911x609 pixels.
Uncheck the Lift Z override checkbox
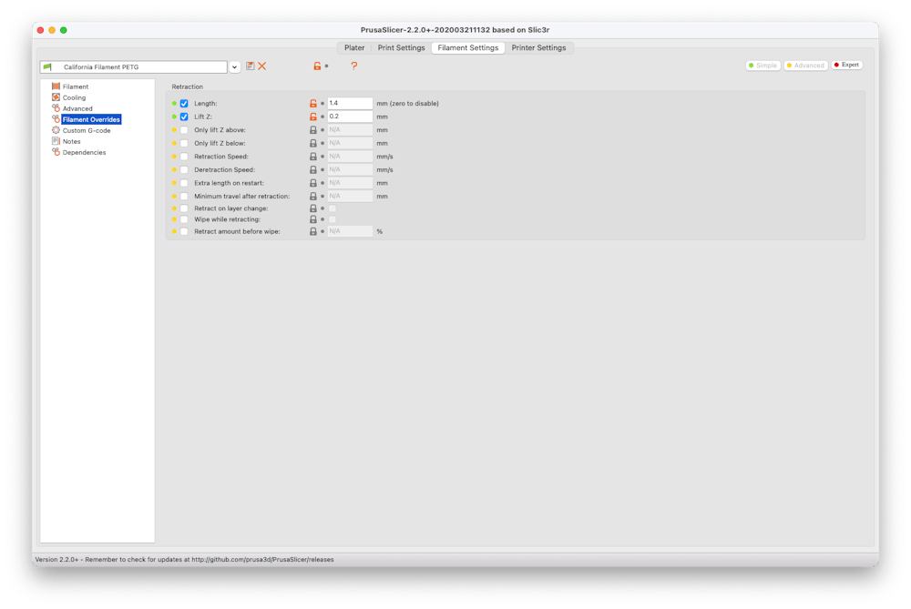coord(184,117)
